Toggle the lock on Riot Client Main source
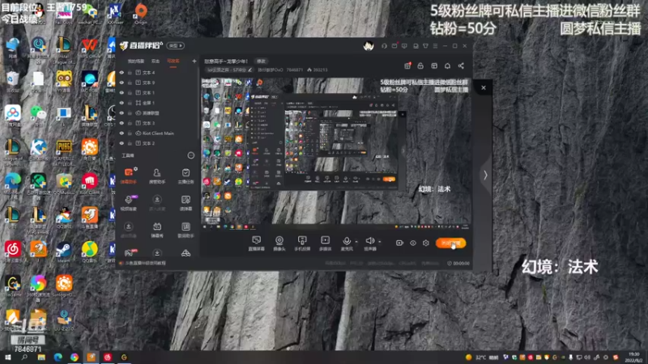648x364 pixels. (130, 133)
